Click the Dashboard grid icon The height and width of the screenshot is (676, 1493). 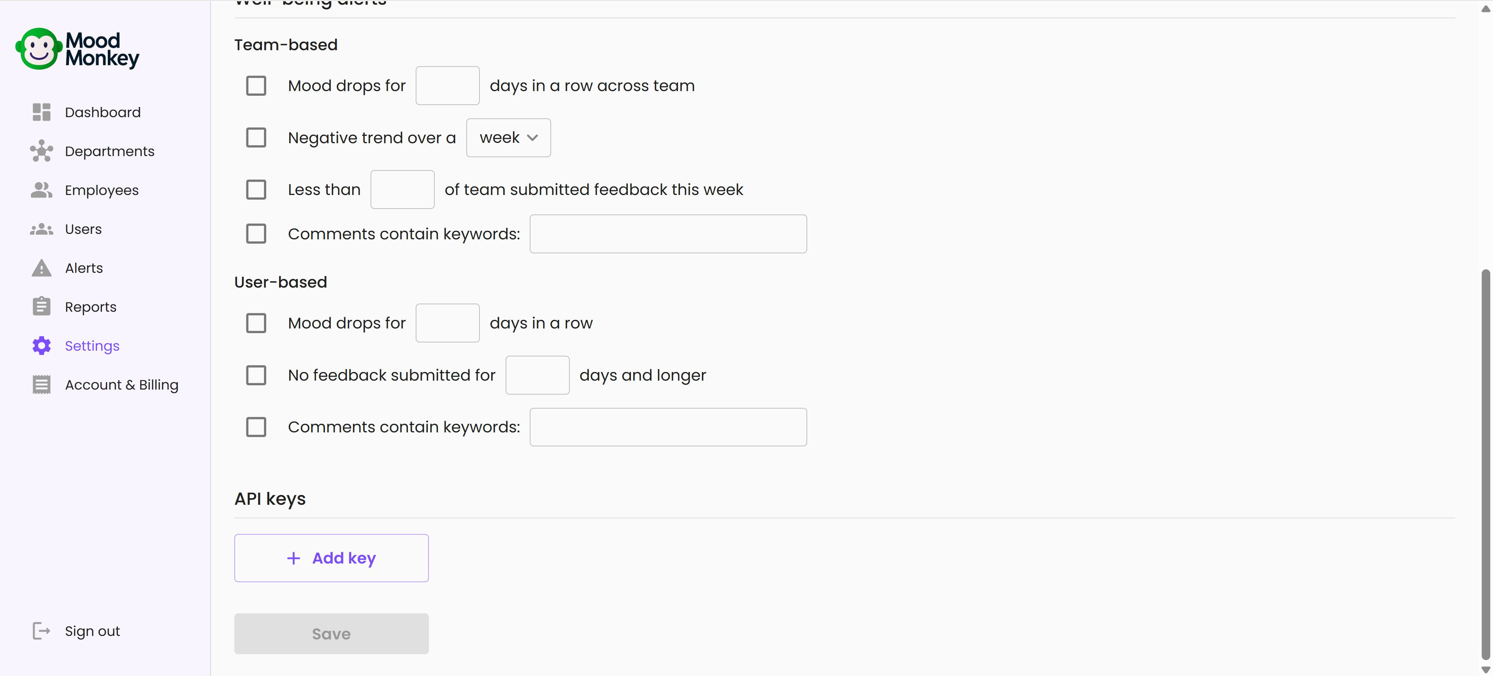[41, 112]
